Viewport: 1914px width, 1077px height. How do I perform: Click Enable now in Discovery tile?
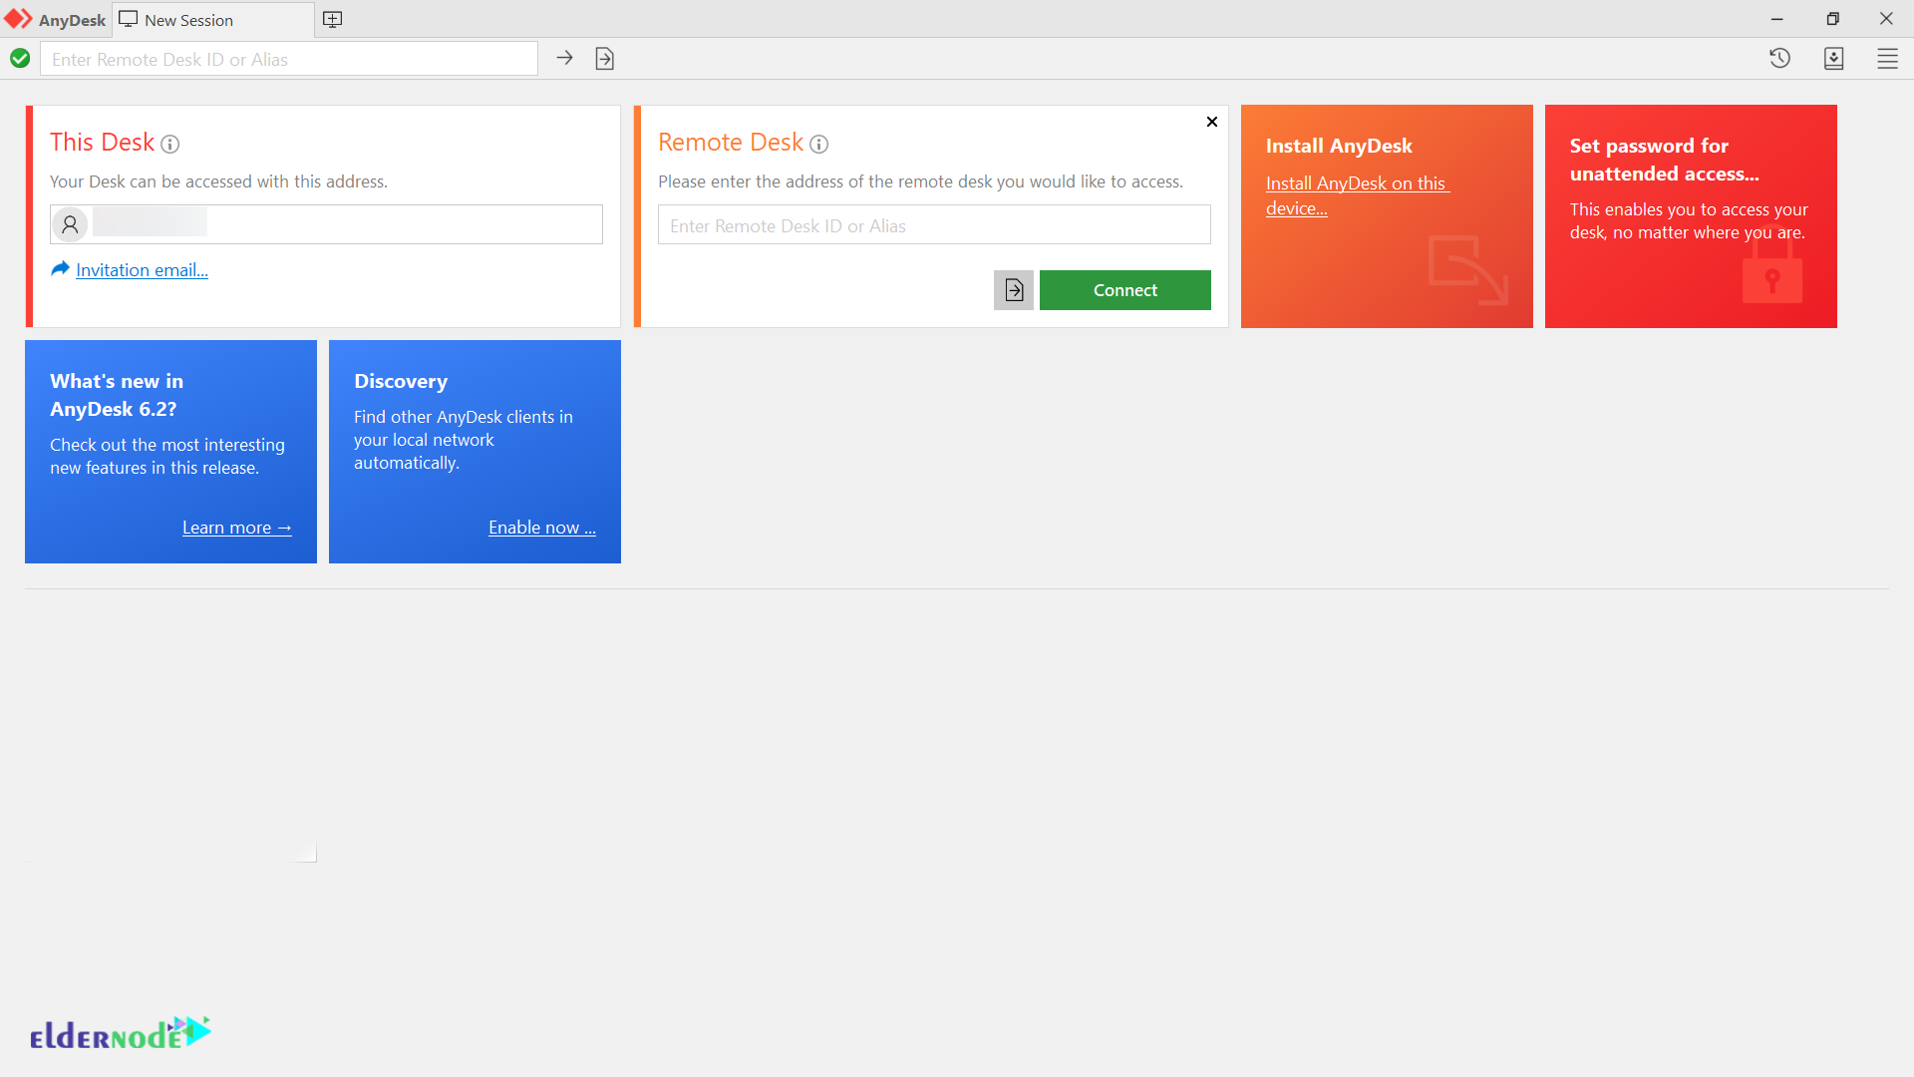[x=541, y=528]
